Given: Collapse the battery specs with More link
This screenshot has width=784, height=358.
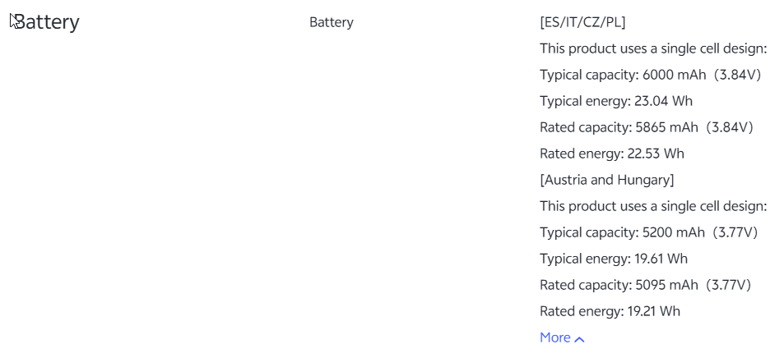Looking at the screenshot, I should click(x=555, y=337).
